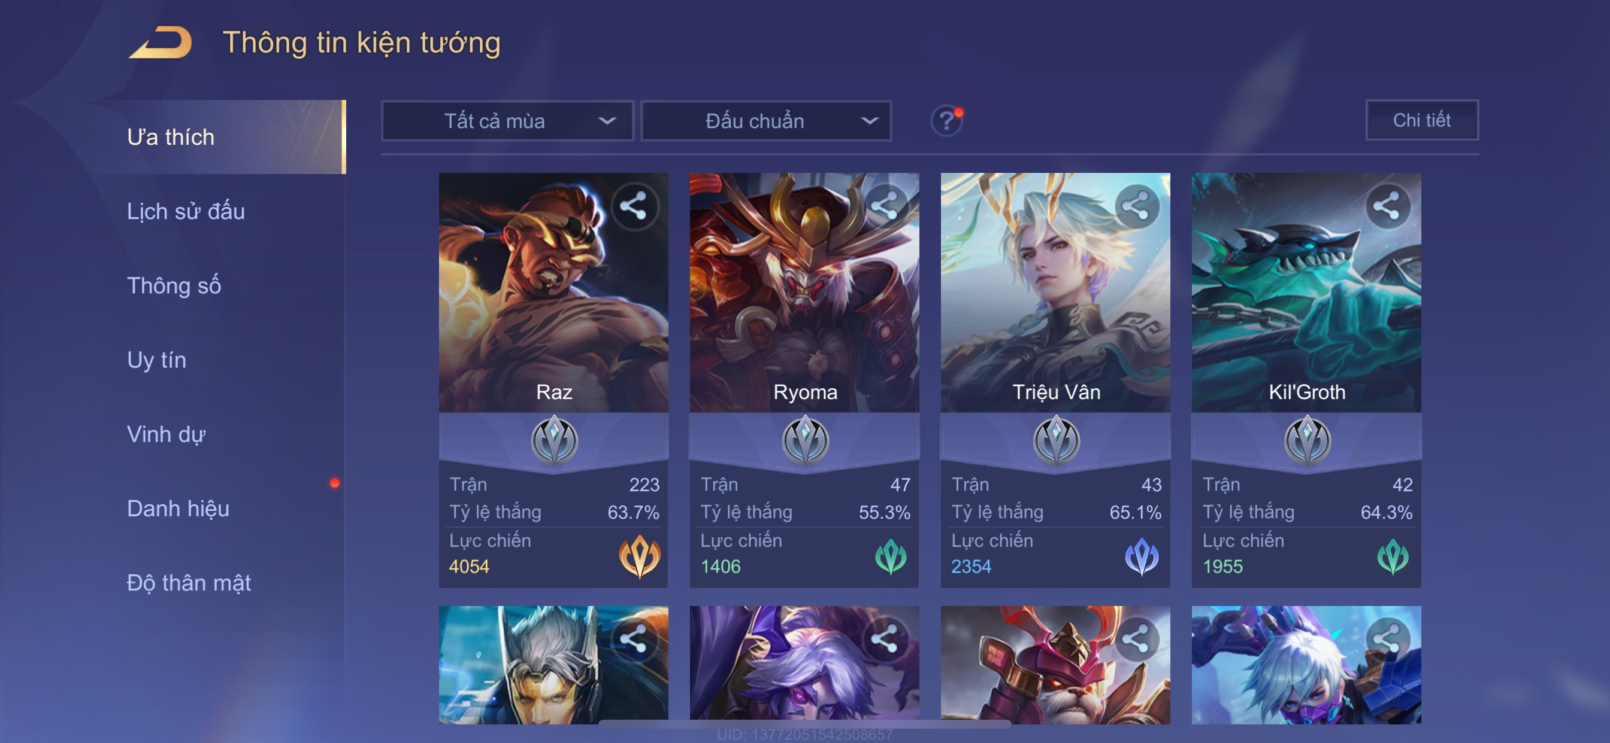Open the question mark help icon
The image size is (1610, 743).
(x=946, y=120)
